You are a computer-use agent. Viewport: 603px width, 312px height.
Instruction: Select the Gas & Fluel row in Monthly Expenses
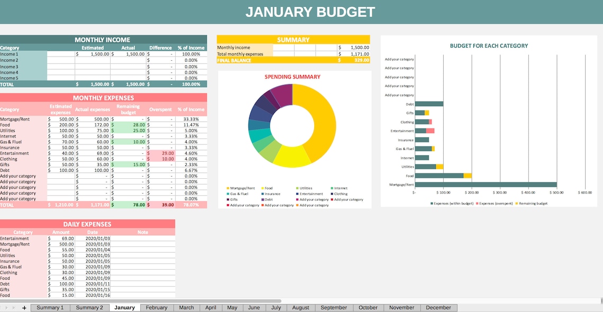coord(104,142)
